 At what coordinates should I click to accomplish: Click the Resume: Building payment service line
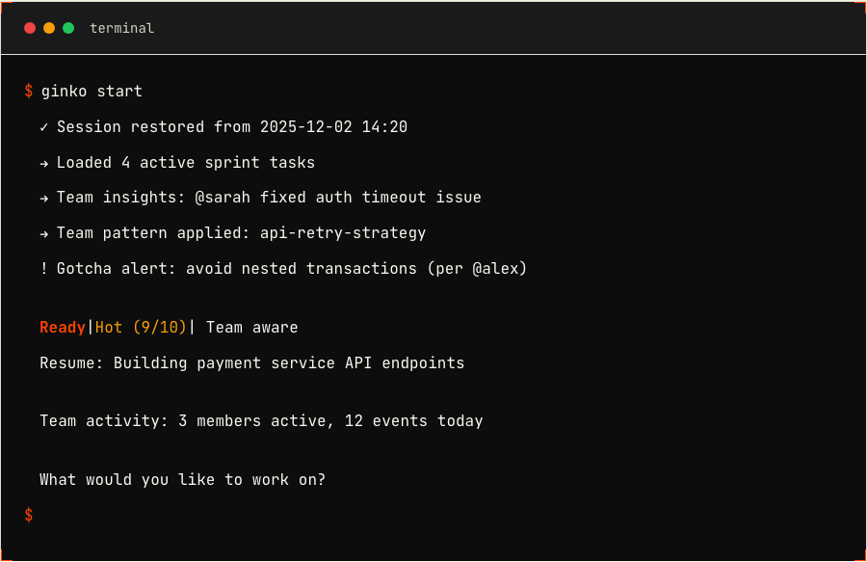[x=251, y=363]
